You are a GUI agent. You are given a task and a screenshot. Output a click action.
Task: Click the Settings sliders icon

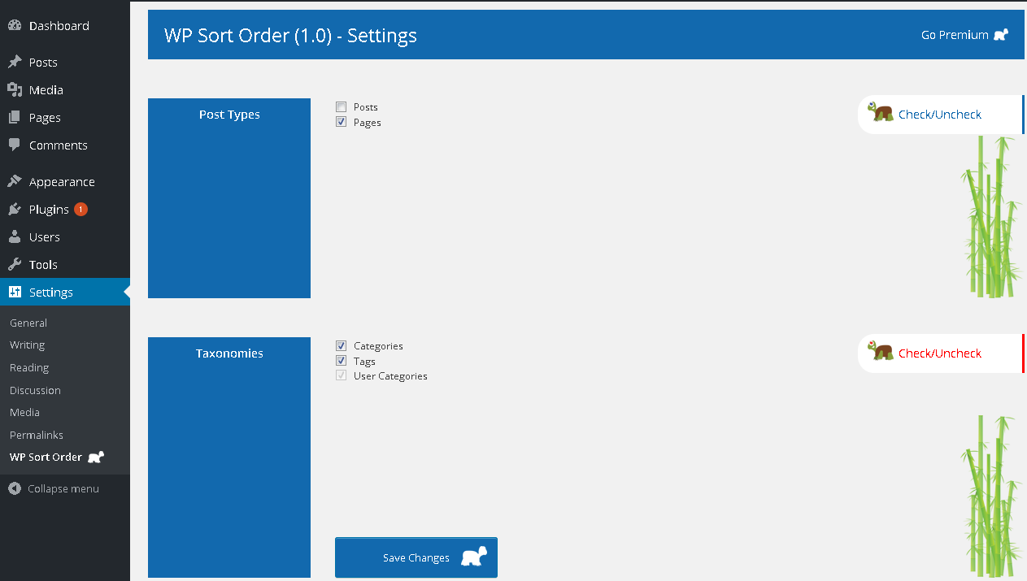click(x=15, y=292)
